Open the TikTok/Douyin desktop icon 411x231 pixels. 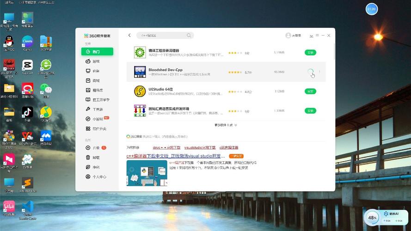pos(28,114)
